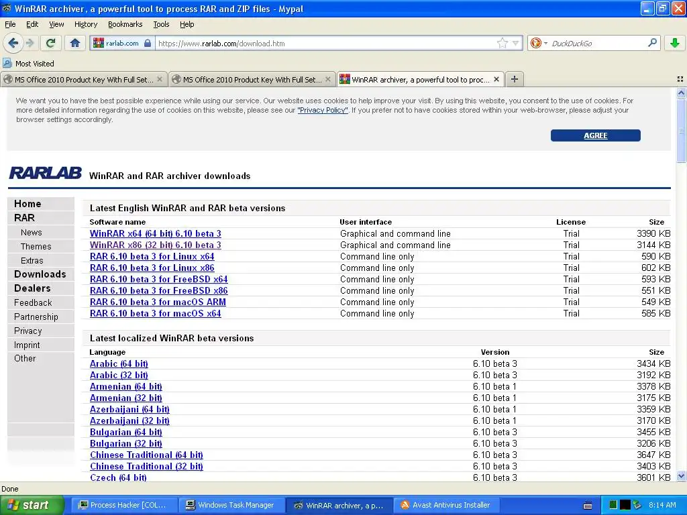Switch to Avast Antivirus Installer taskbar button
The image size is (687, 515).
(x=446, y=505)
